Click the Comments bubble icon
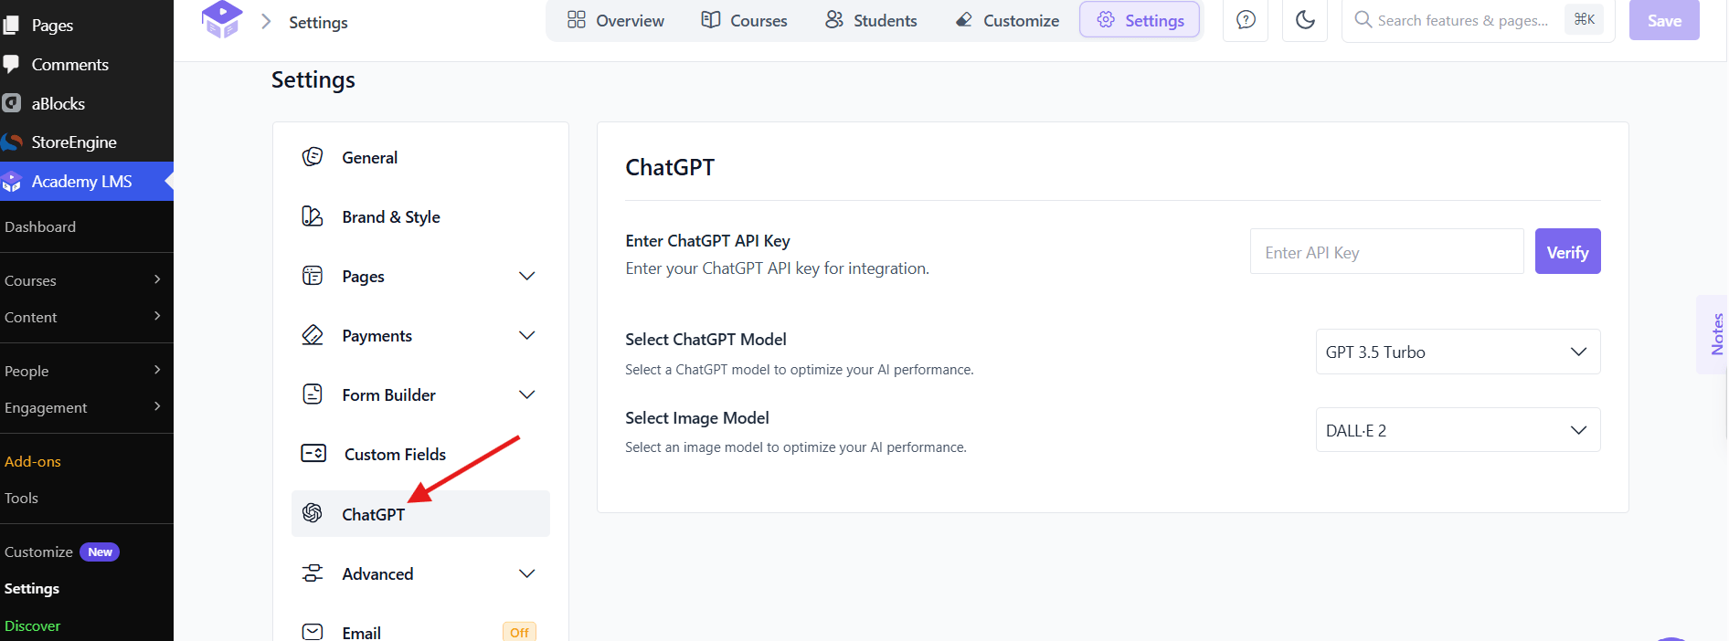 click(11, 64)
